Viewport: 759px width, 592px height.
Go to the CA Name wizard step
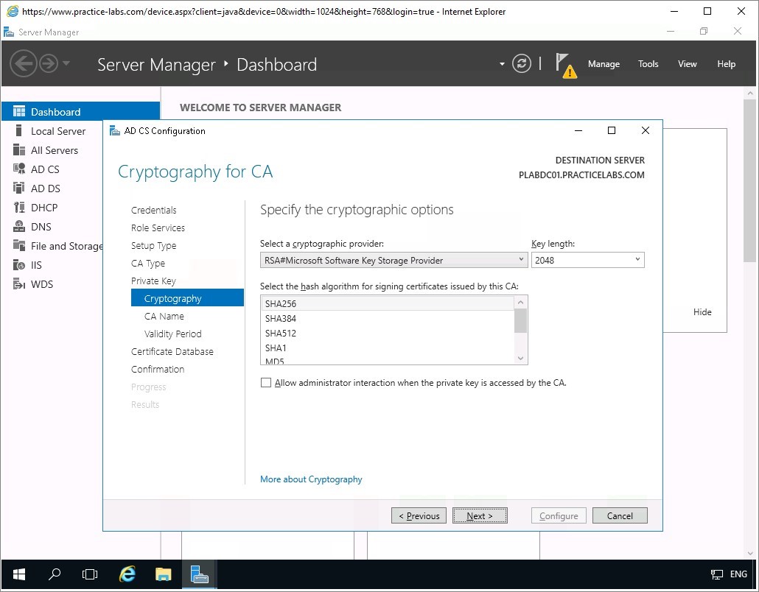pyautogui.click(x=164, y=317)
